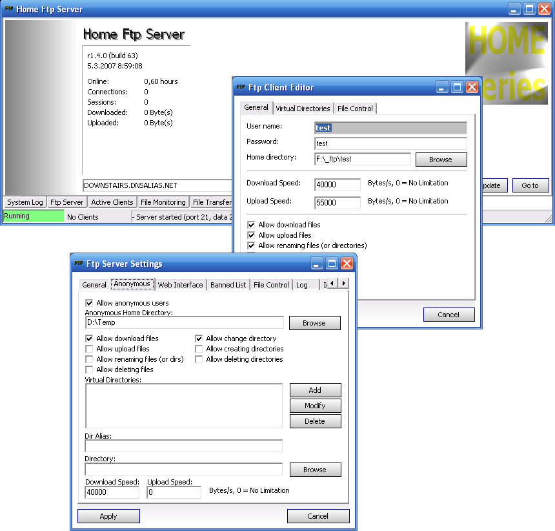The height and width of the screenshot is (531, 555).
Task: Click client Download Speed field 40000
Action: [337, 185]
